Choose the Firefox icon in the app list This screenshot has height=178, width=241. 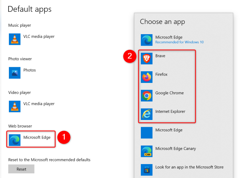(147, 77)
